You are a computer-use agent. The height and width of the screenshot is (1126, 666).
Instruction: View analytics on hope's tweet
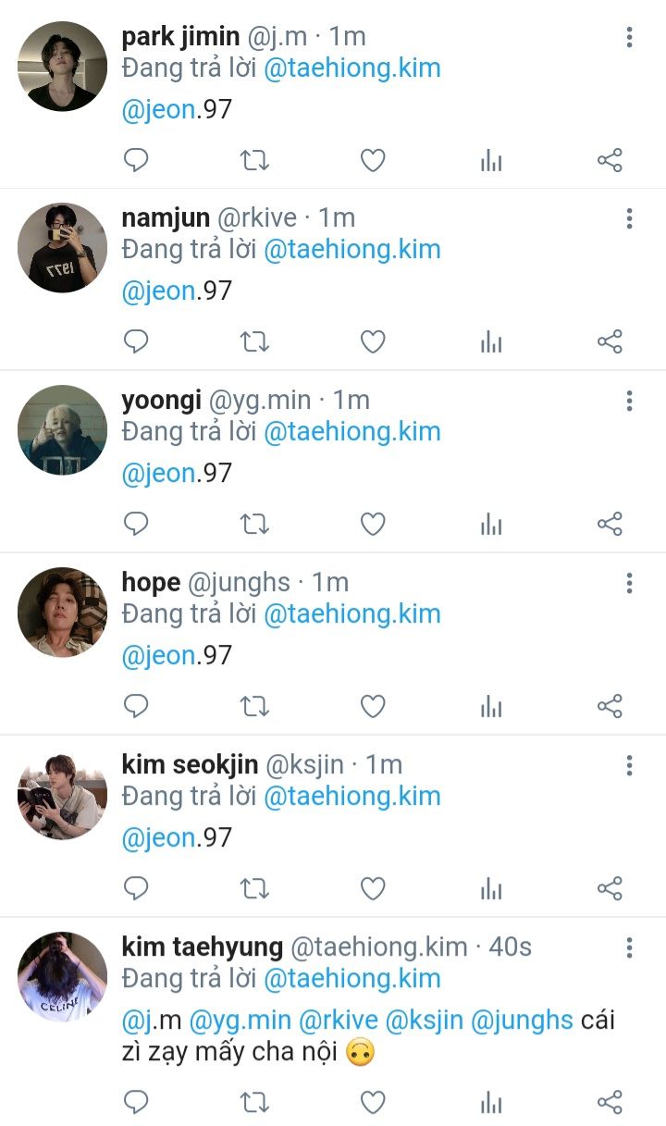(491, 707)
